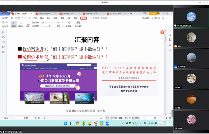Open the comments panel in left sidebar

click(x=3, y=42)
